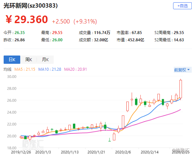Click the MA5 : 21.15 indicator label
Screen dimensions: 192x155
(25, 69)
